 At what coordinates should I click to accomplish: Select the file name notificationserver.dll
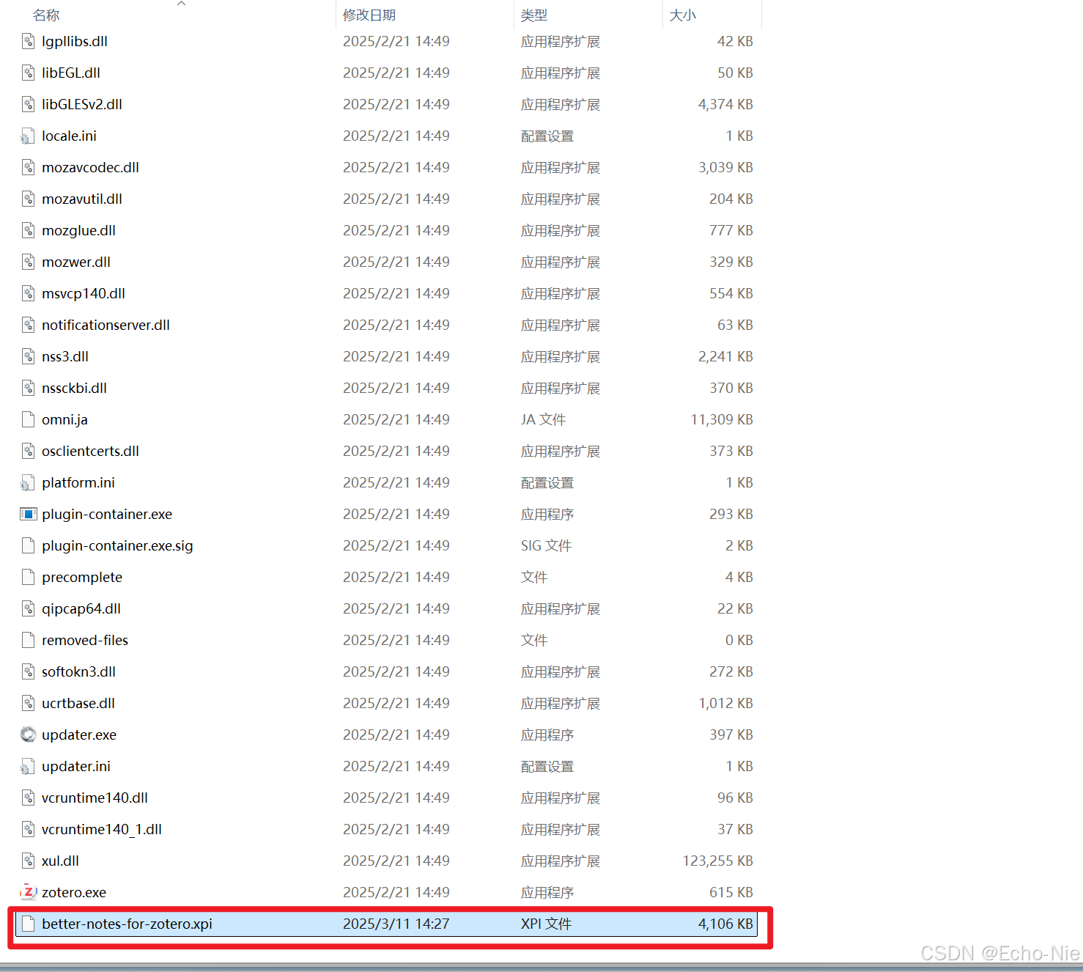106,325
